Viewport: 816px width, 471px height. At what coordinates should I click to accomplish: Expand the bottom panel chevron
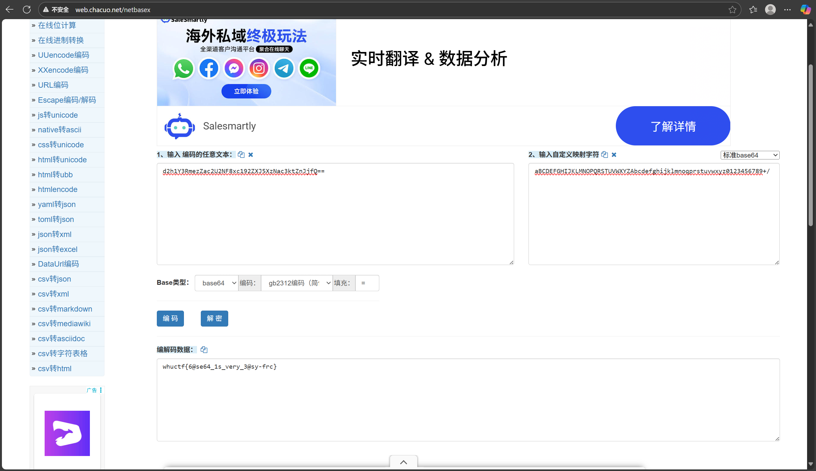coord(403,462)
